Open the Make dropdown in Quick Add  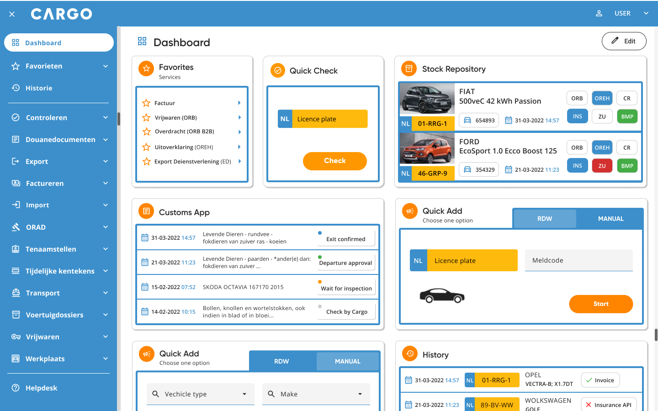[x=316, y=394]
